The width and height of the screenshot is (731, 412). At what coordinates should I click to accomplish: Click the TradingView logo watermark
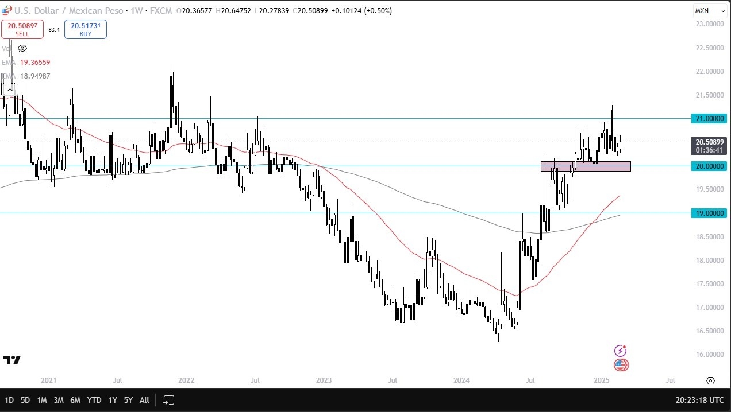pos(13,360)
